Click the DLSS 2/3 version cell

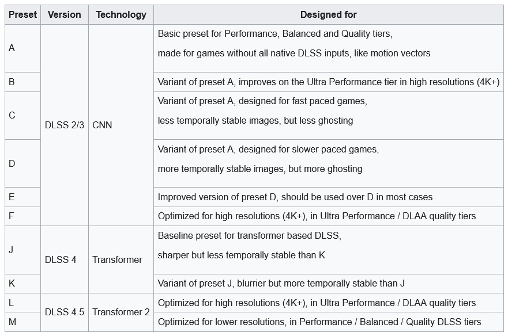point(64,125)
